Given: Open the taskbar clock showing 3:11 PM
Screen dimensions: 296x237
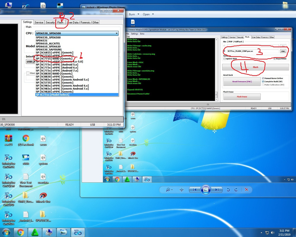Looking at the screenshot, I should [284, 233].
